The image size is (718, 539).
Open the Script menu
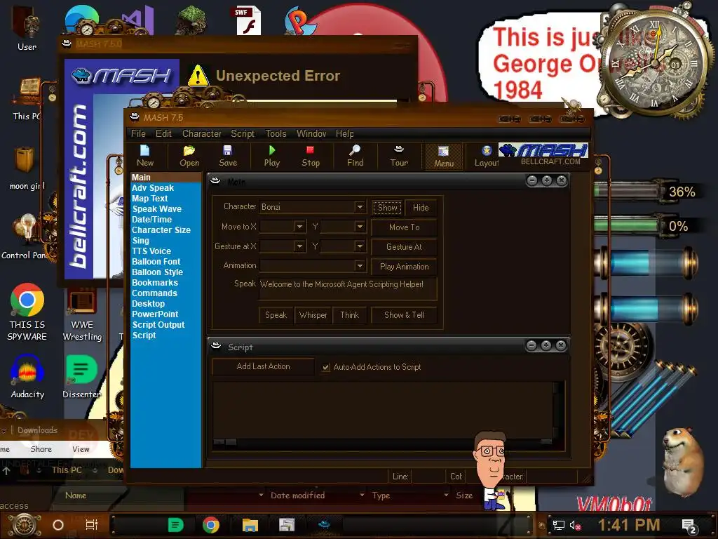click(242, 134)
